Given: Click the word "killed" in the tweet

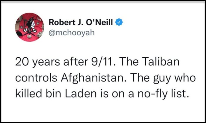Looking at the screenshot, I should (29, 94).
